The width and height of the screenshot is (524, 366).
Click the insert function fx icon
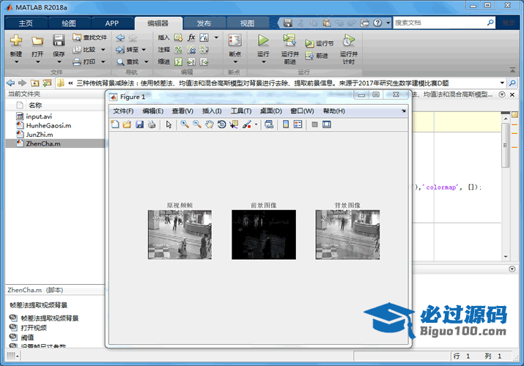[x=191, y=37]
